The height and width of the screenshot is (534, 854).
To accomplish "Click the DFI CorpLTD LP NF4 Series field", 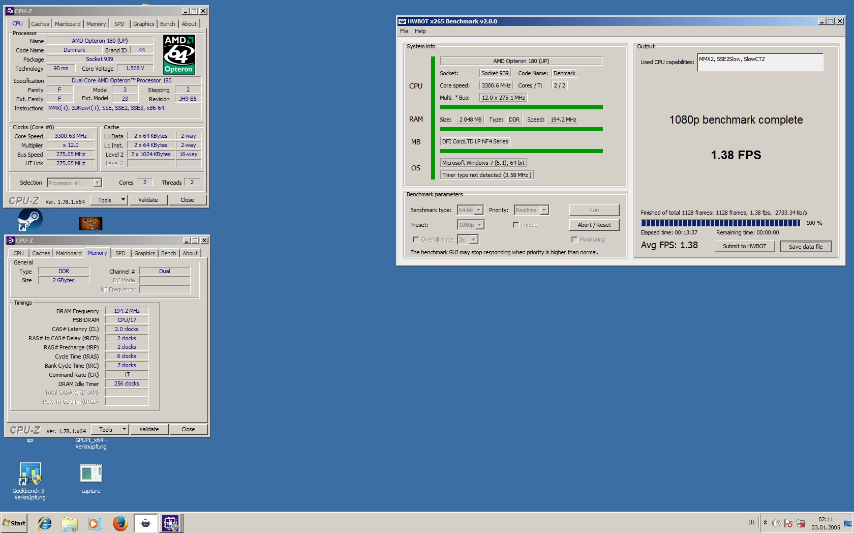I will (x=475, y=141).
